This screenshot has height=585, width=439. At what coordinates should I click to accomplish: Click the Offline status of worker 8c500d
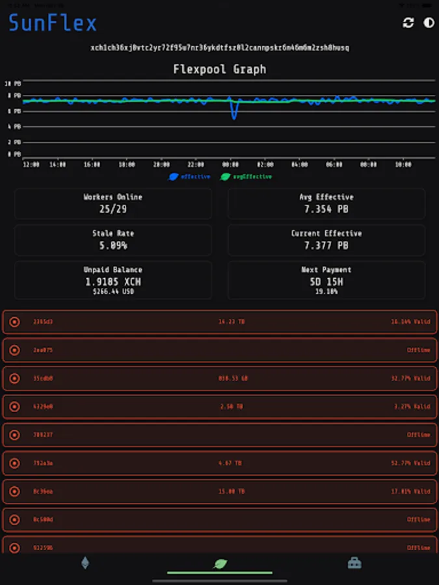(418, 519)
